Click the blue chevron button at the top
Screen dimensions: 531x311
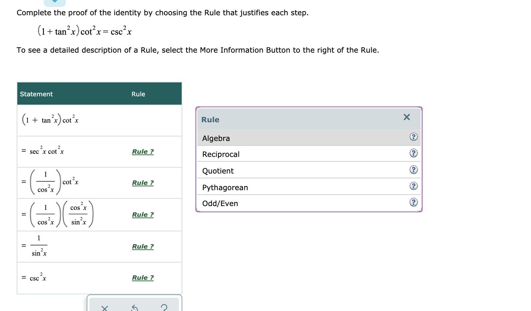click(x=55, y=2)
